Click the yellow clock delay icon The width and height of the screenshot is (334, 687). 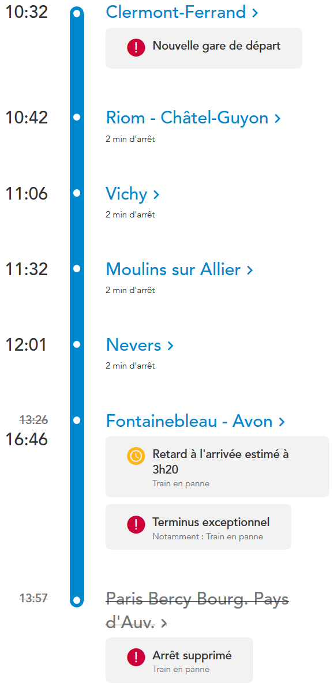click(136, 456)
